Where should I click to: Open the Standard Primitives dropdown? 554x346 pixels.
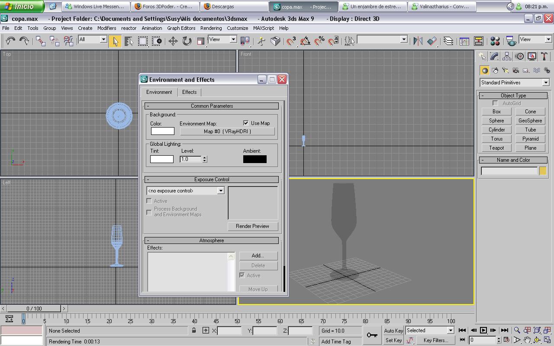[x=545, y=83]
